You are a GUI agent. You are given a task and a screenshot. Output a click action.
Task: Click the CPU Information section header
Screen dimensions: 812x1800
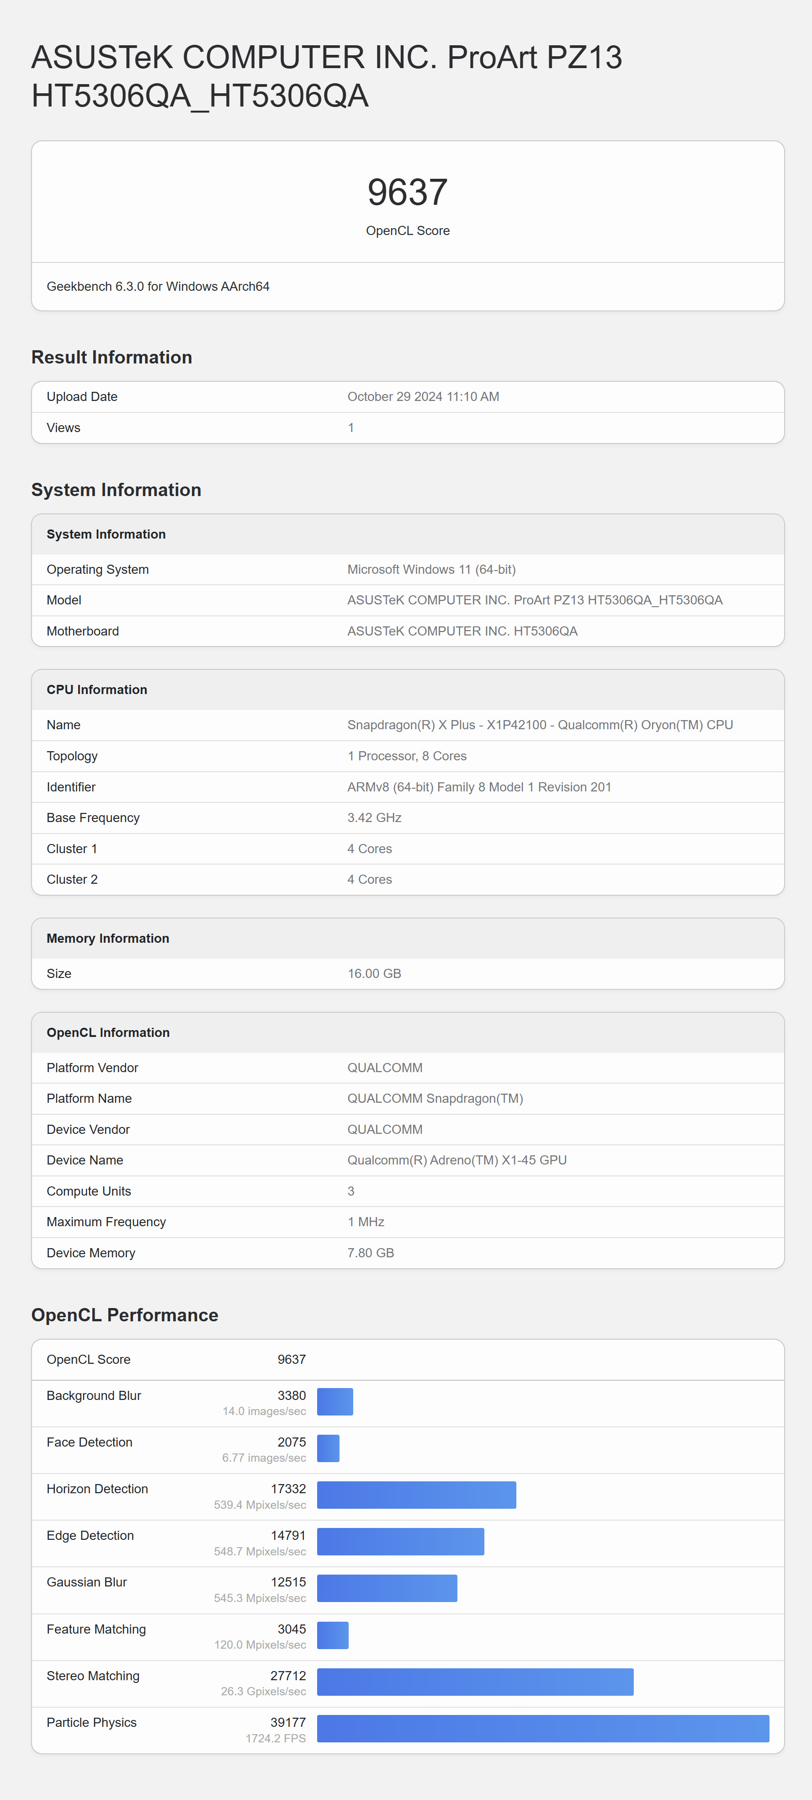pos(97,689)
